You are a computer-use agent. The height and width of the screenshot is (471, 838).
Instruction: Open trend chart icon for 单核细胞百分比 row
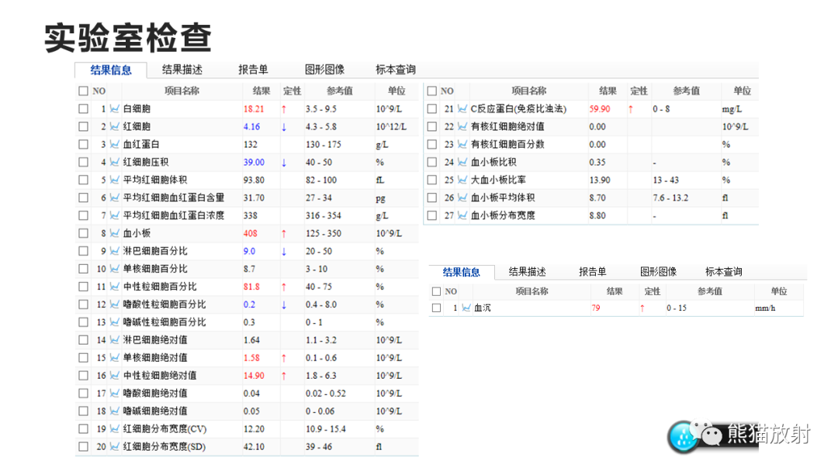tap(114, 269)
